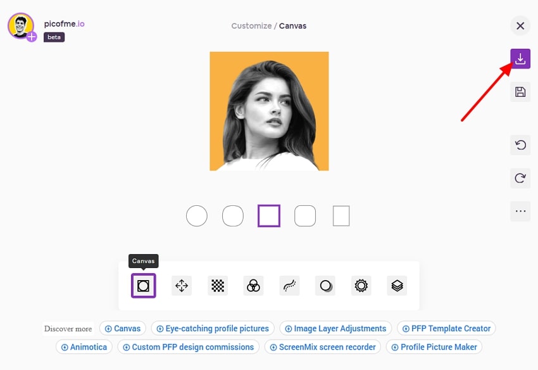
Task: Choose the portrait rectangle canvas shape
Action: click(341, 216)
